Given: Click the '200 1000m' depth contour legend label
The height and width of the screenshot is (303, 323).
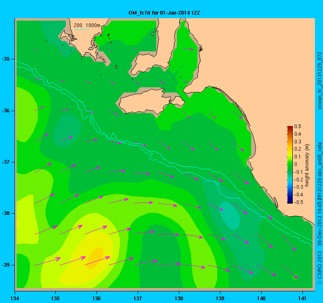Looking at the screenshot, I should click(87, 25).
